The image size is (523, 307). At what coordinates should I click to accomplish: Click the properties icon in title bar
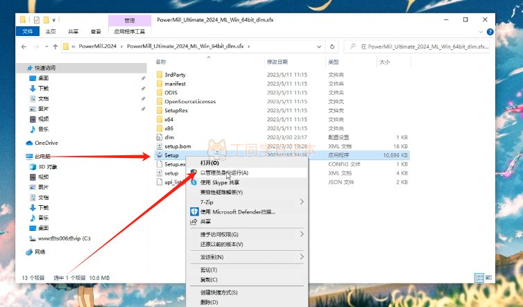pos(37,20)
